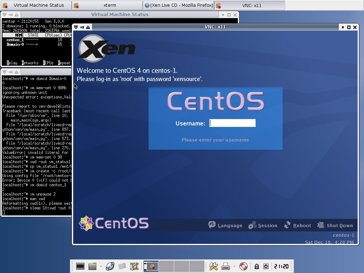Open the mail envelope icon

122,266
